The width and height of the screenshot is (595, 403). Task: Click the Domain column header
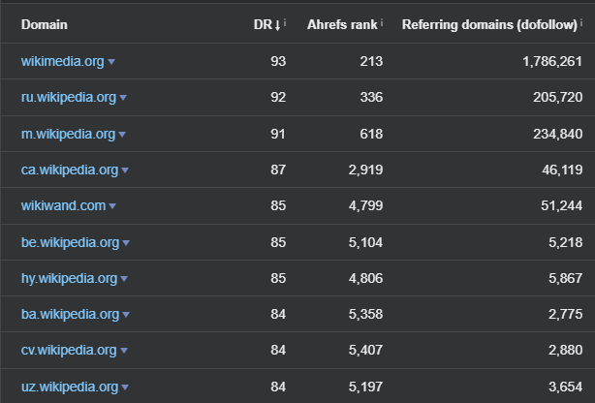pos(45,23)
